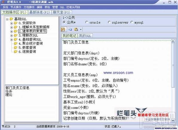This screenshot has height=130, width=178.
Task: Select 任务 in document list
Action: click(9, 91)
